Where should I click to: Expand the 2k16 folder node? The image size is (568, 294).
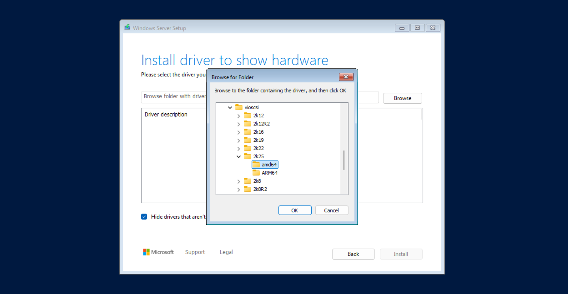239,132
